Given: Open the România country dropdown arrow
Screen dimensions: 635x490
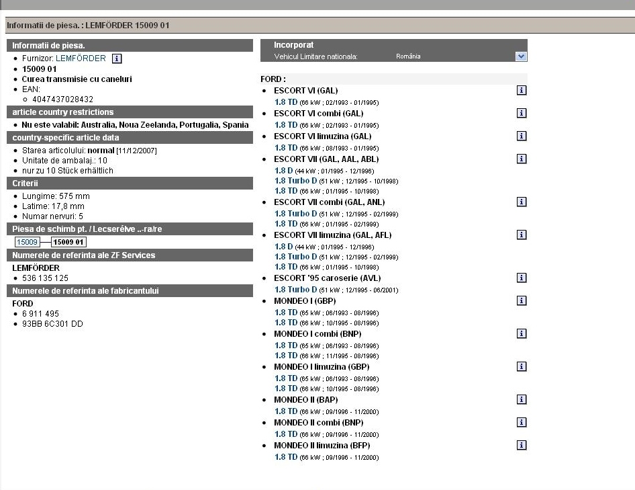Looking at the screenshot, I should (x=522, y=56).
